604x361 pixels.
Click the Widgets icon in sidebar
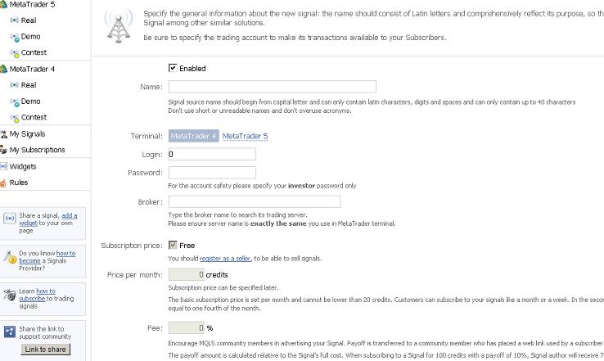[3, 166]
